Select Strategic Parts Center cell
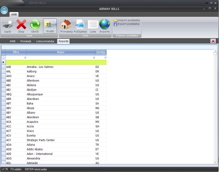The width and height of the screenshot is (219, 172). [x=61, y=140]
